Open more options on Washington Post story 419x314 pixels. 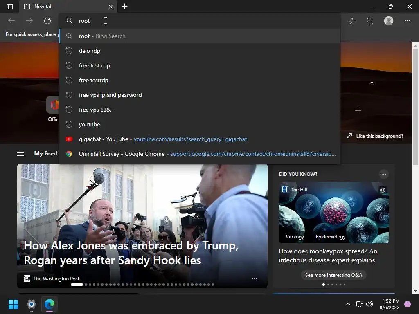(255, 278)
